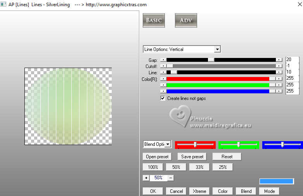Set preview zoom to 25%
This screenshot has height=196, width=303.
point(223,167)
